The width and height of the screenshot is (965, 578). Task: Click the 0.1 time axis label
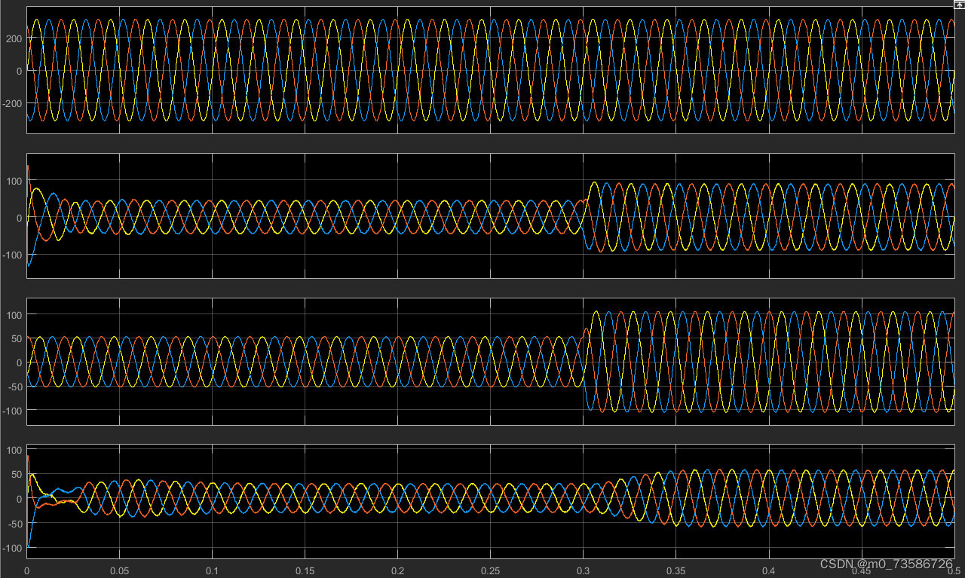[x=213, y=571]
